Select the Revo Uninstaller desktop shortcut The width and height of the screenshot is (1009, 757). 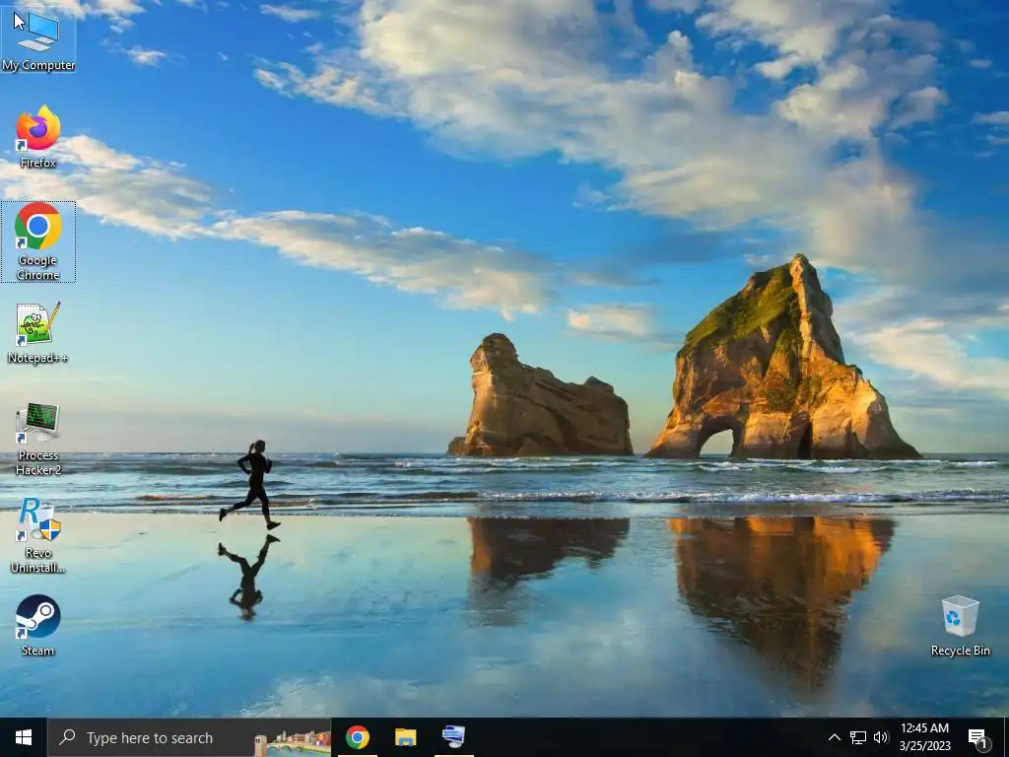[x=38, y=535]
